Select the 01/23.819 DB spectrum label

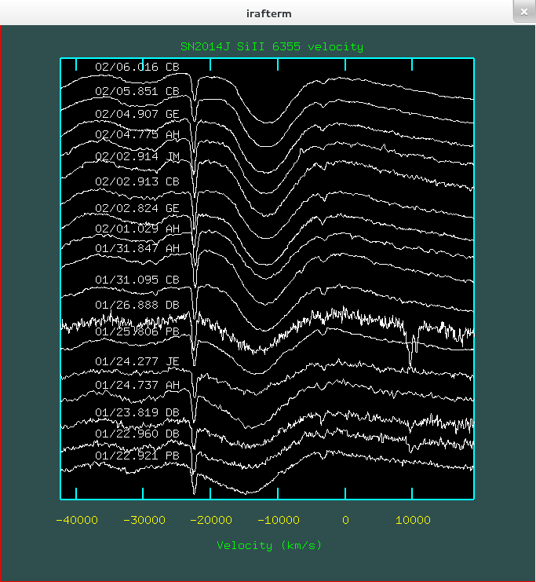click(137, 412)
